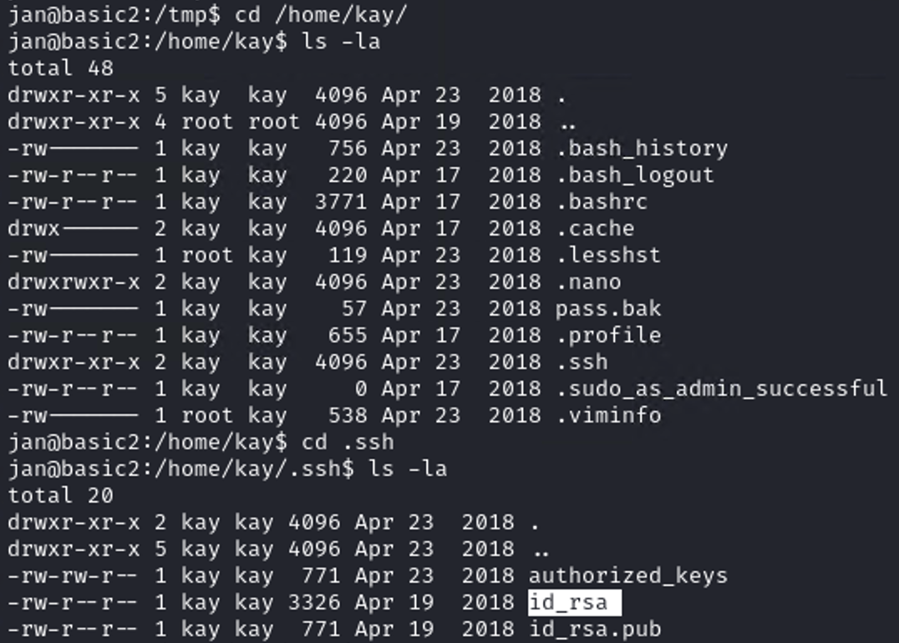
Task: Click the authorized_keys filename
Action: coord(627,575)
